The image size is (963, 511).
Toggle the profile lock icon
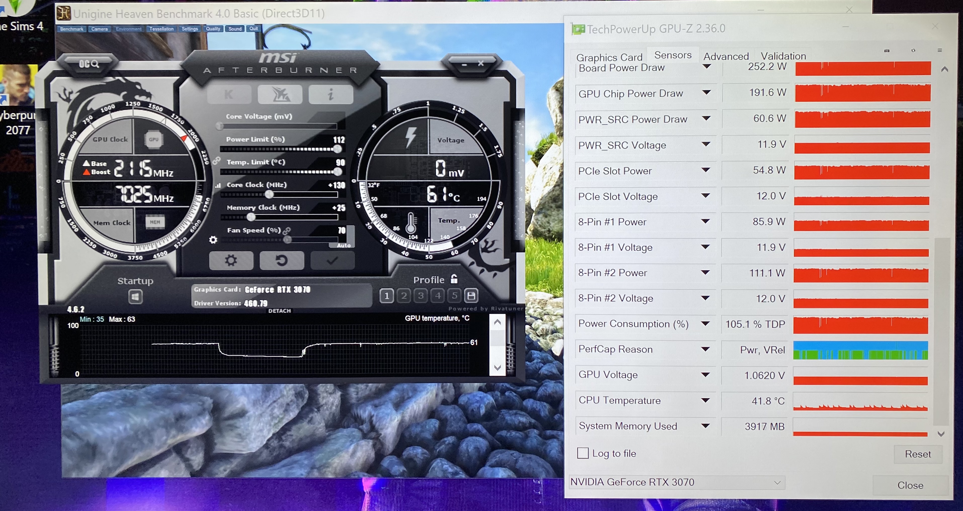[454, 279]
